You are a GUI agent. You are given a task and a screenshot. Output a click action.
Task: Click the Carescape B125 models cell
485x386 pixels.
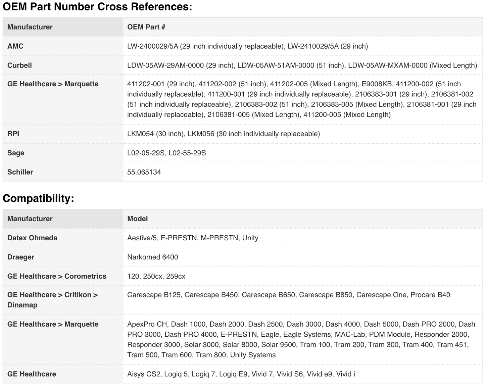[303, 300]
